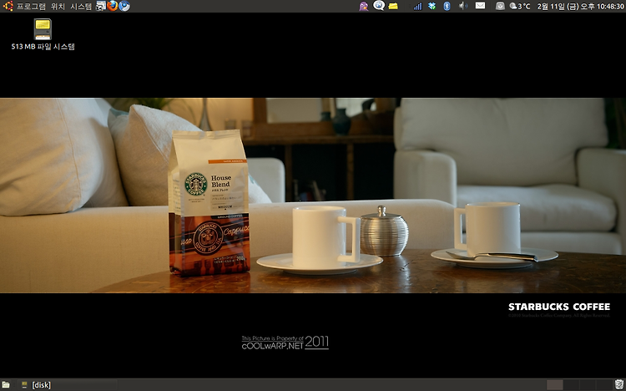Open the trash applet in bottom panel
This screenshot has width=626, height=391.
coord(619,384)
